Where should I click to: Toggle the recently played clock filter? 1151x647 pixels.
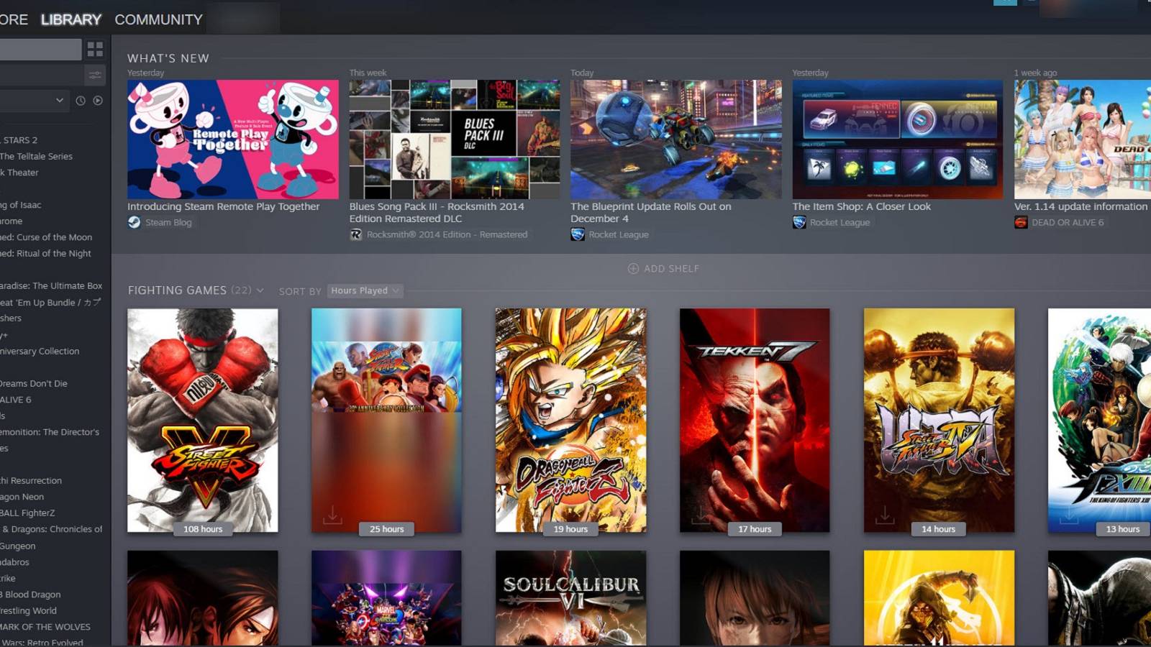pyautogui.click(x=81, y=101)
